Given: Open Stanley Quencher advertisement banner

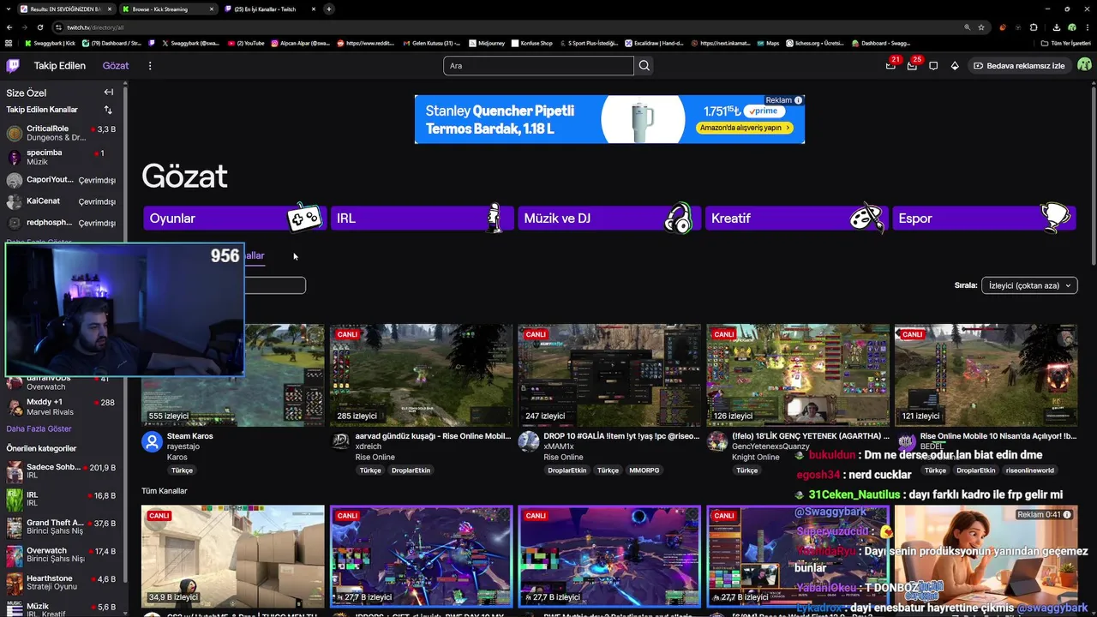Looking at the screenshot, I should coord(609,119).
